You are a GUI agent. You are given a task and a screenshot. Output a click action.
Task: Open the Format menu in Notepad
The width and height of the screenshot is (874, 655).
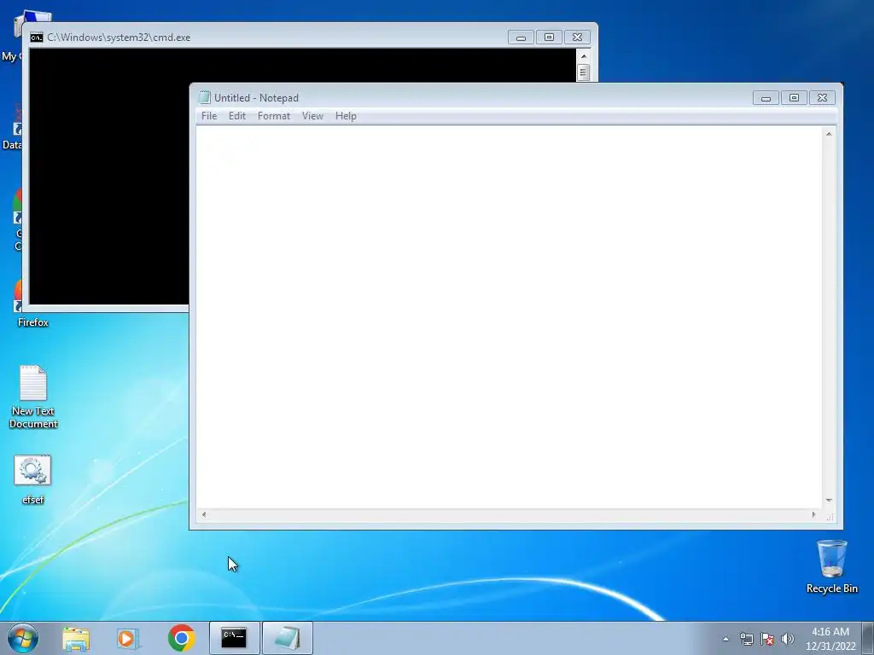point(274,116)
